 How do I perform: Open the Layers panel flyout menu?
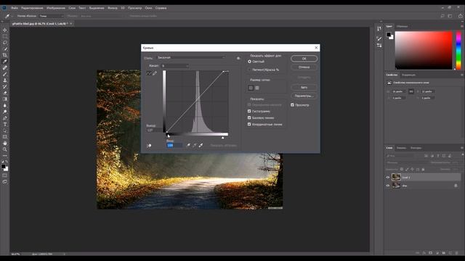(462, 148)
